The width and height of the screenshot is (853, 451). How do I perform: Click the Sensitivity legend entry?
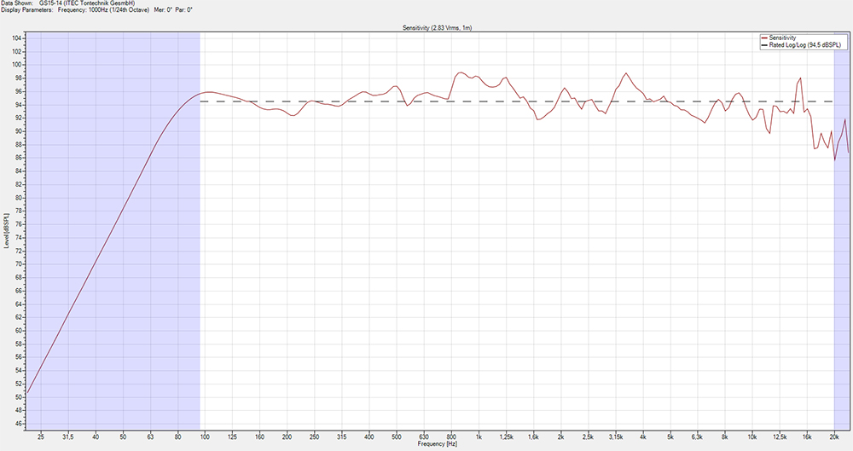tap(785, 38)
